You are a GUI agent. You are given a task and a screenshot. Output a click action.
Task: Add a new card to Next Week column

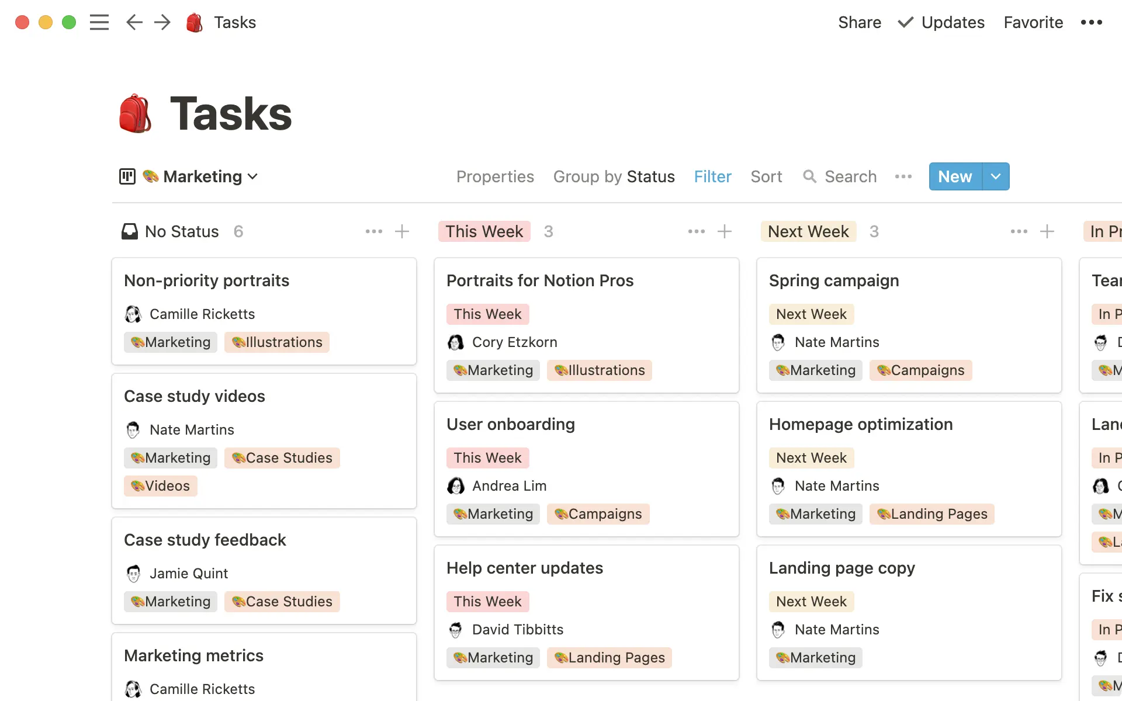(1047, 231)
